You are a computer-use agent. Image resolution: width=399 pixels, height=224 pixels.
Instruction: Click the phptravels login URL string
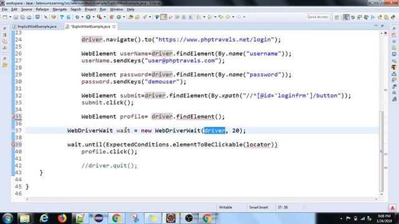click(x=214, y=40)
